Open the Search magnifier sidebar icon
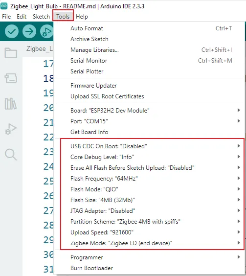The image size is (246, 276). pyautogui.click(x=11, y=155)
